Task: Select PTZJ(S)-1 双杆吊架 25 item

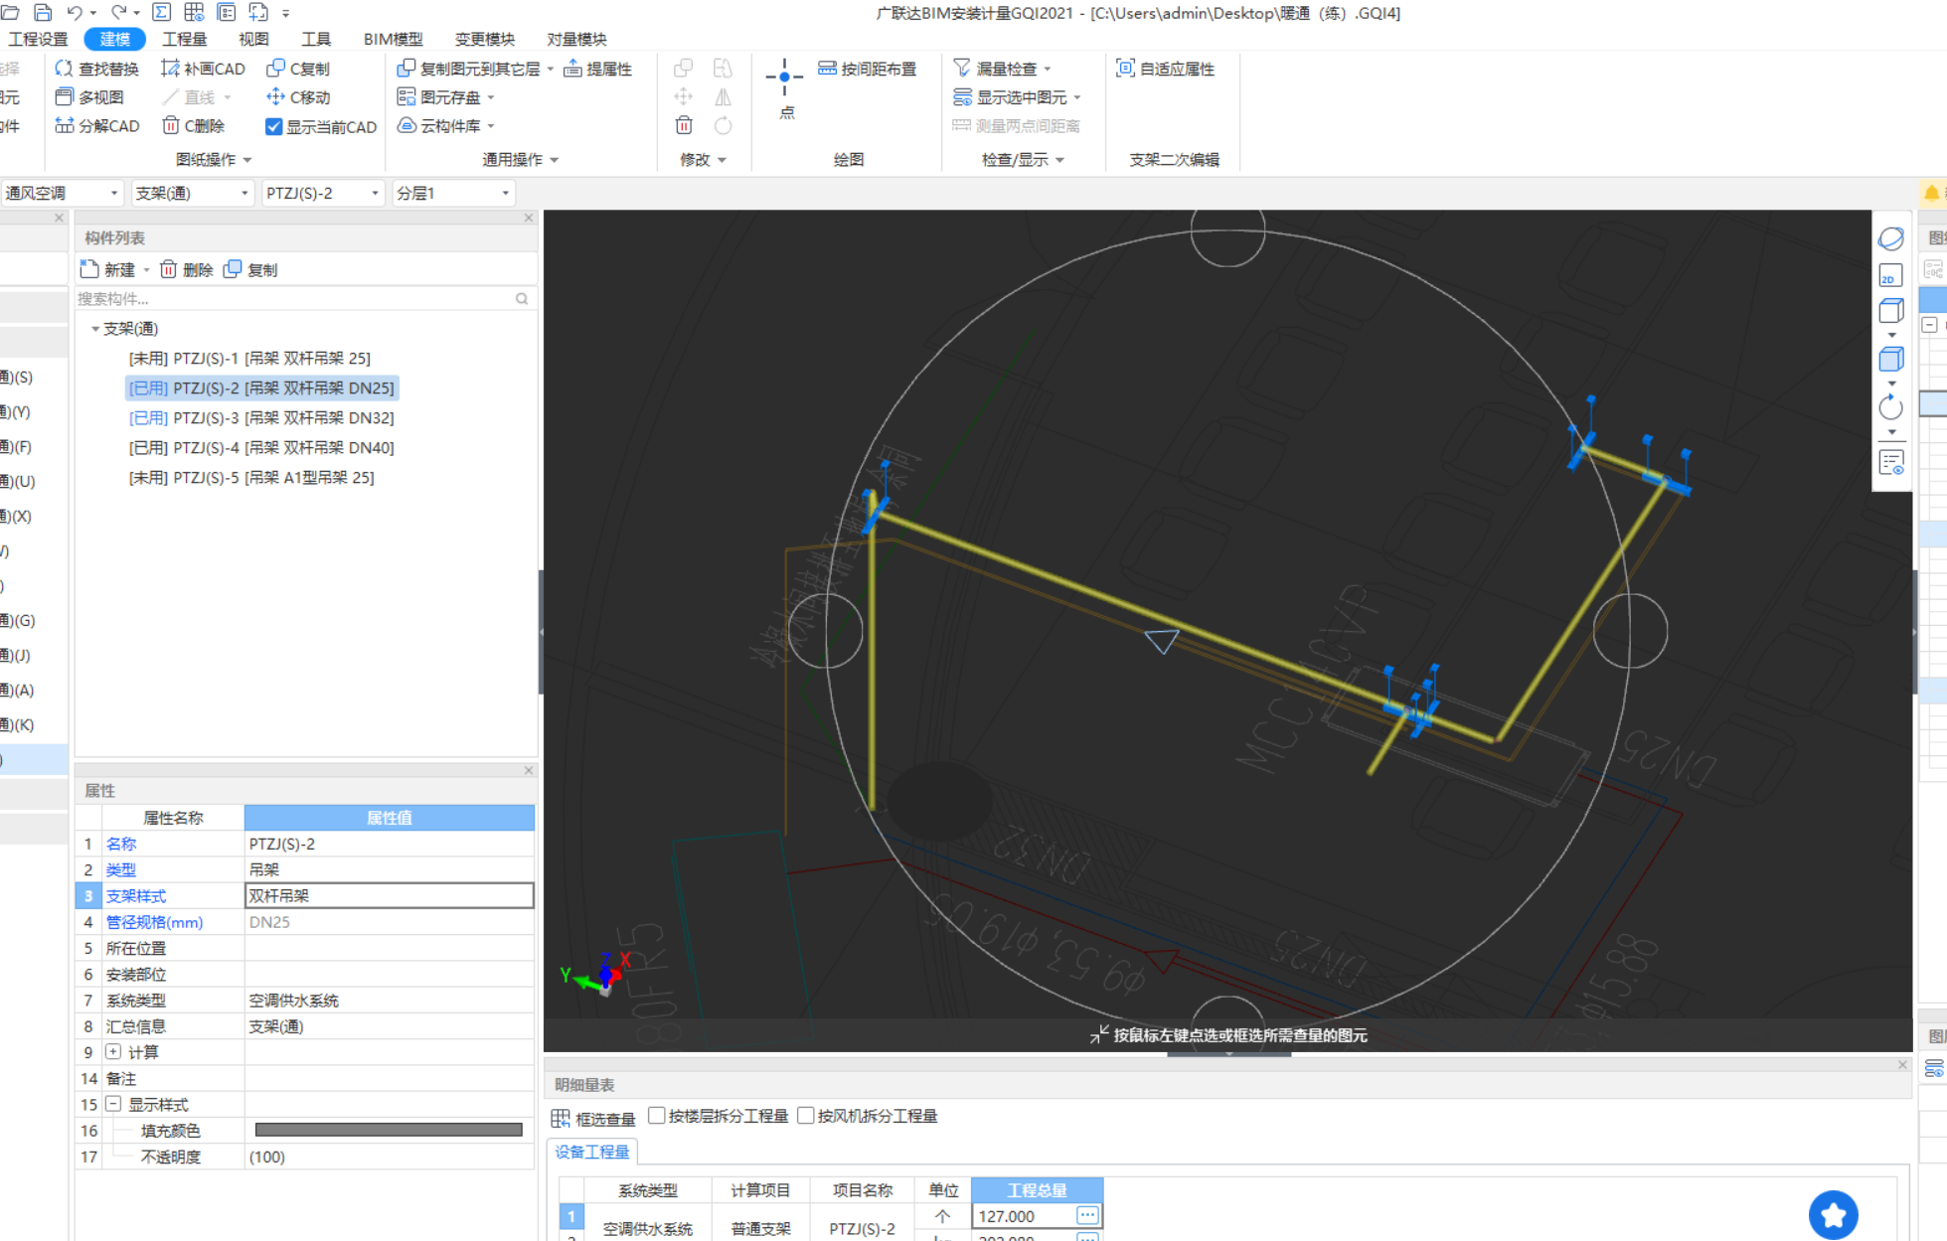Action: tap(249, 359)
